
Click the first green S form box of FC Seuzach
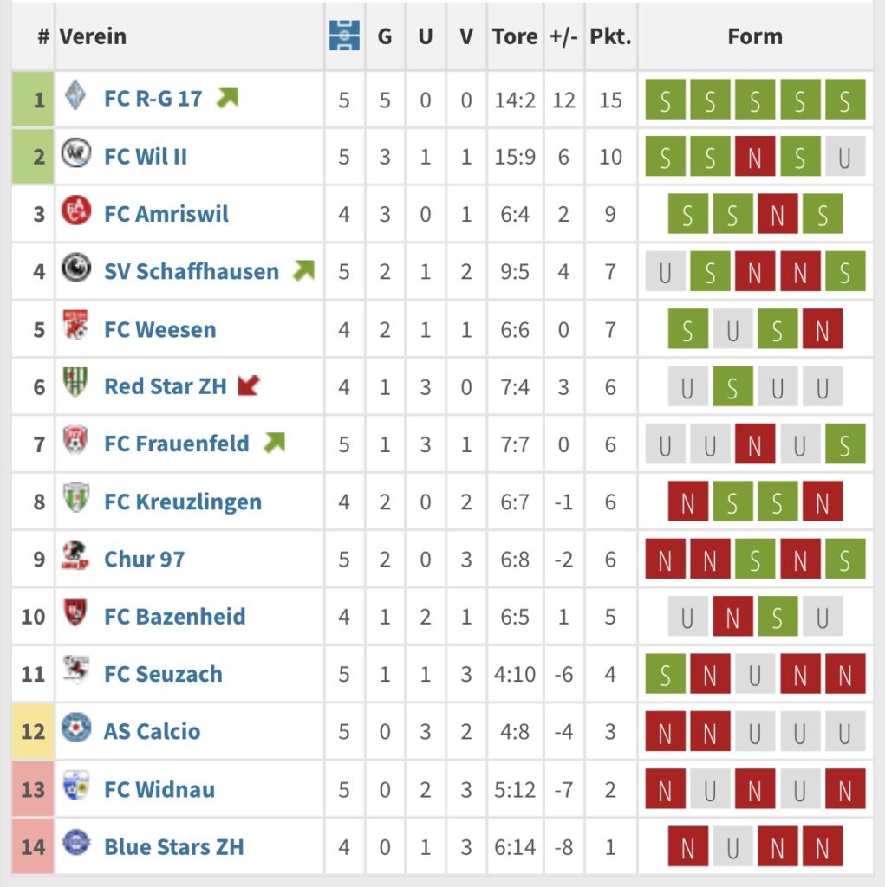(x=666, y=674)
